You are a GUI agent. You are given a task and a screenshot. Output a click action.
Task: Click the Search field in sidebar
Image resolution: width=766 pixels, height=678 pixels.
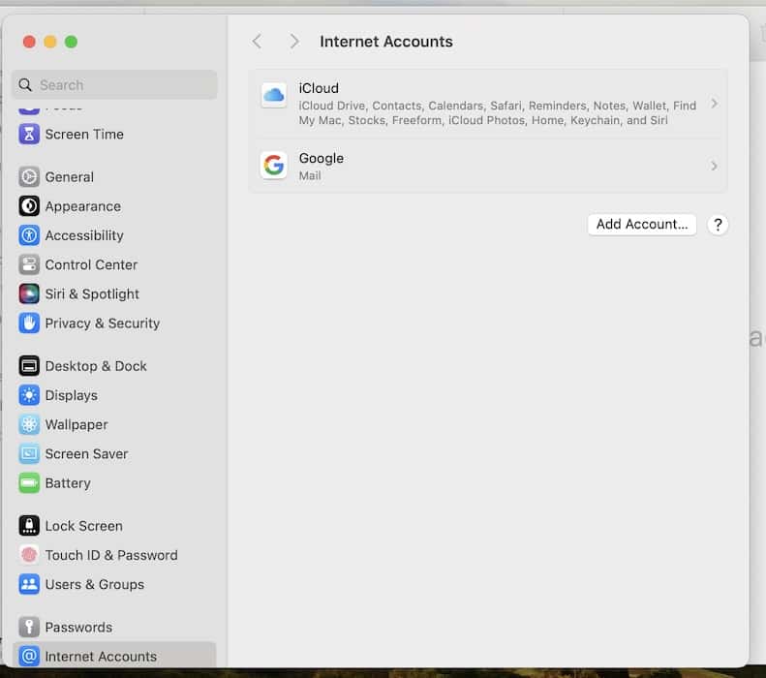tap(114, 85)
